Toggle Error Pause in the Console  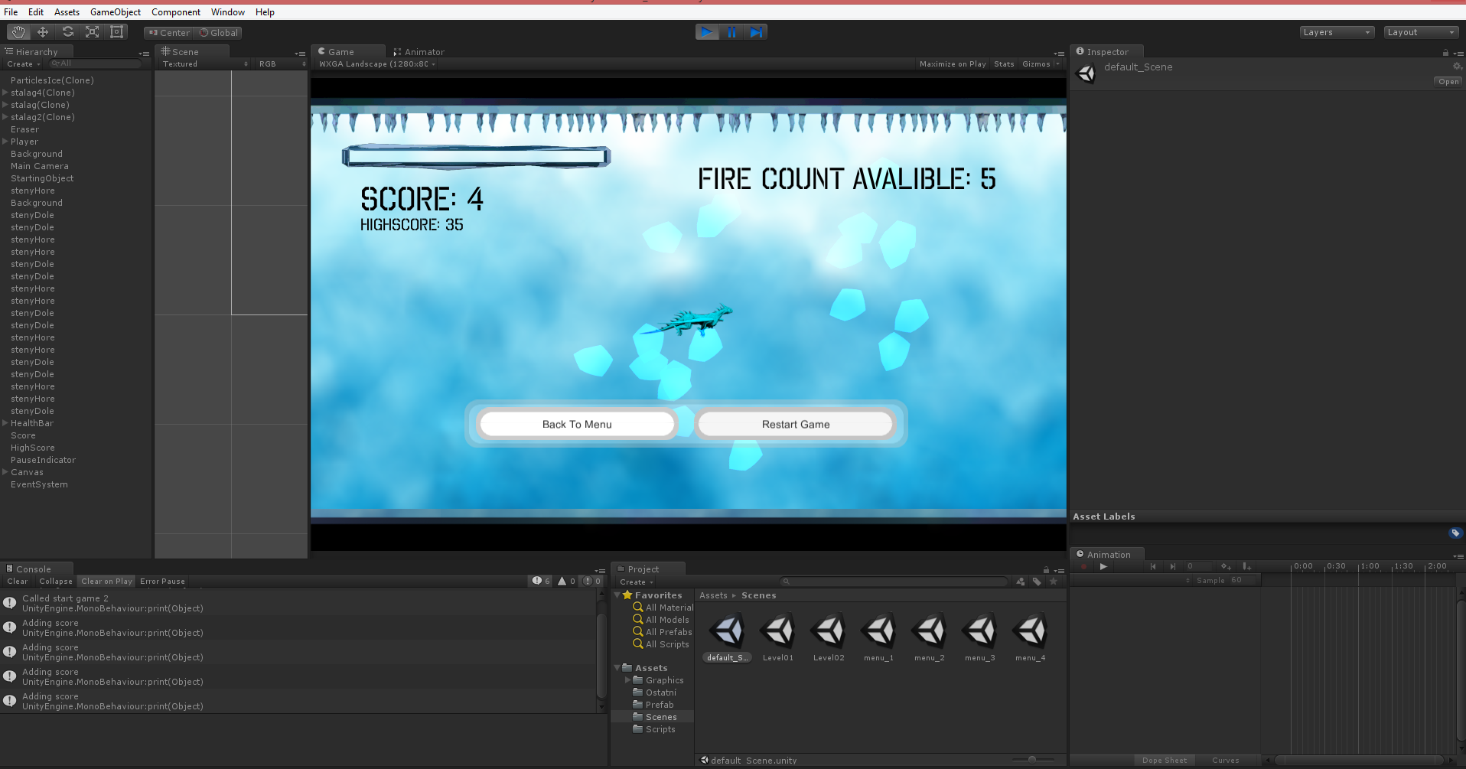coord(162,582)
